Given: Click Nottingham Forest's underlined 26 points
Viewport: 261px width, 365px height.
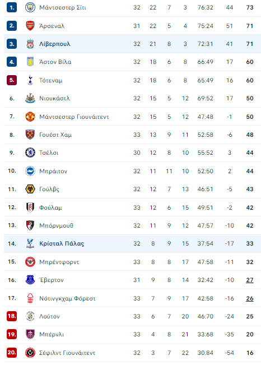Looking at the screenshot, I should [250, 298].
